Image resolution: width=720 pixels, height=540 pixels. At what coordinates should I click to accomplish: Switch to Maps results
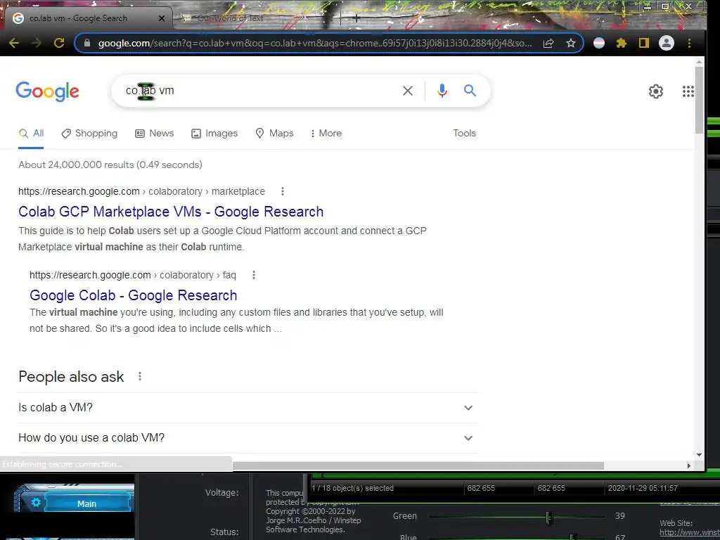click(x=274, y=133)
